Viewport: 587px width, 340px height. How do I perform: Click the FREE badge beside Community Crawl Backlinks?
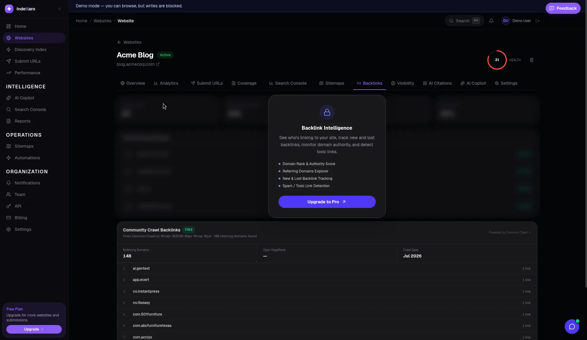point(189,230)
